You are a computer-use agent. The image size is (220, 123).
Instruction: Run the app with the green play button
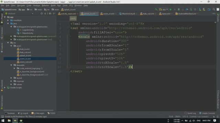click(x=171, y=10)
